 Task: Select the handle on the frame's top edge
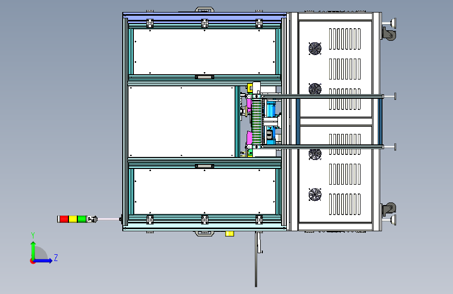[x=204, y=9]
